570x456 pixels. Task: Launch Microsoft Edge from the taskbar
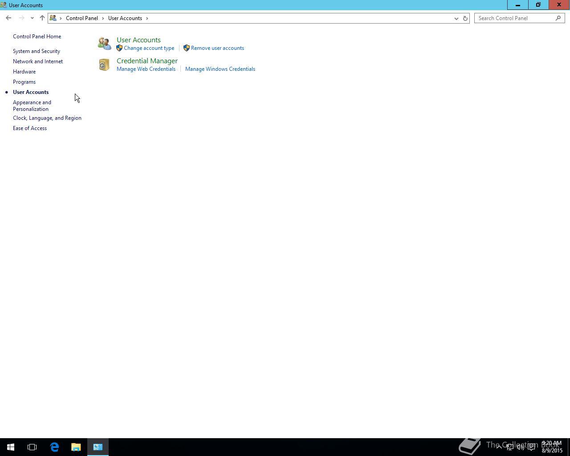tap(54, 447)
